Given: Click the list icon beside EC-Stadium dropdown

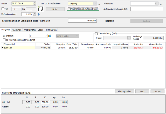Looking at the screenshot, I should [50, 36].
